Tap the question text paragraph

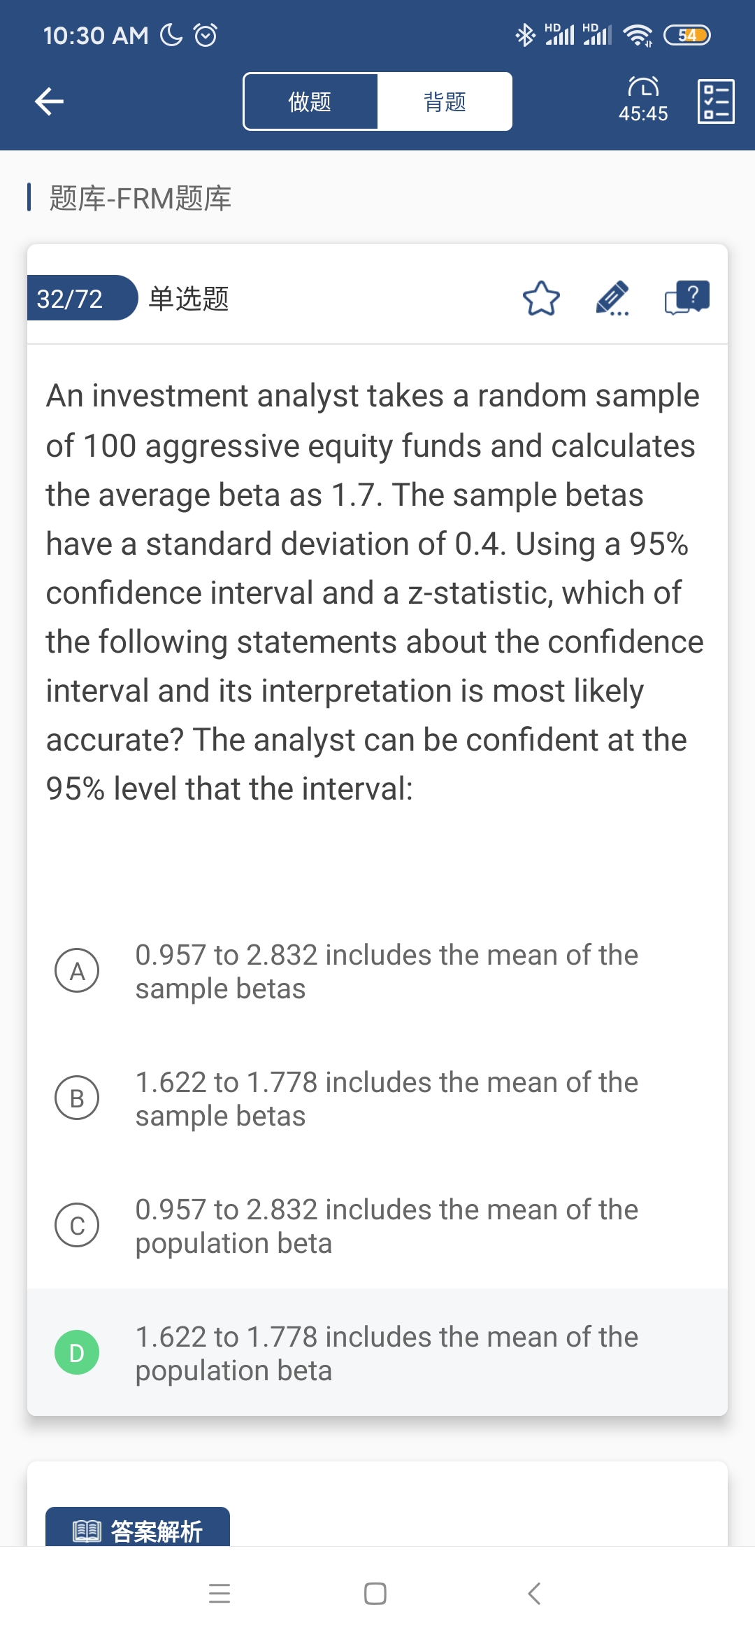tap(375, 591)
